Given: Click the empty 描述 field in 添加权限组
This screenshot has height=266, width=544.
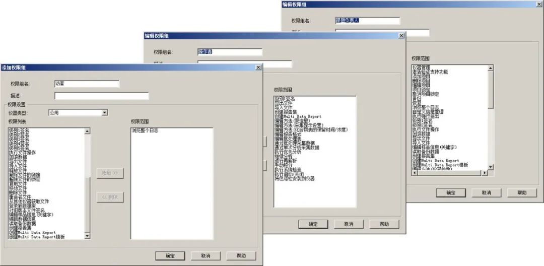Looking at the screenshot, I should (x=101, y=96).
